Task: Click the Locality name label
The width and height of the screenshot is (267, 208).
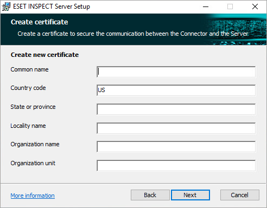Action: (x=28, y=126)
